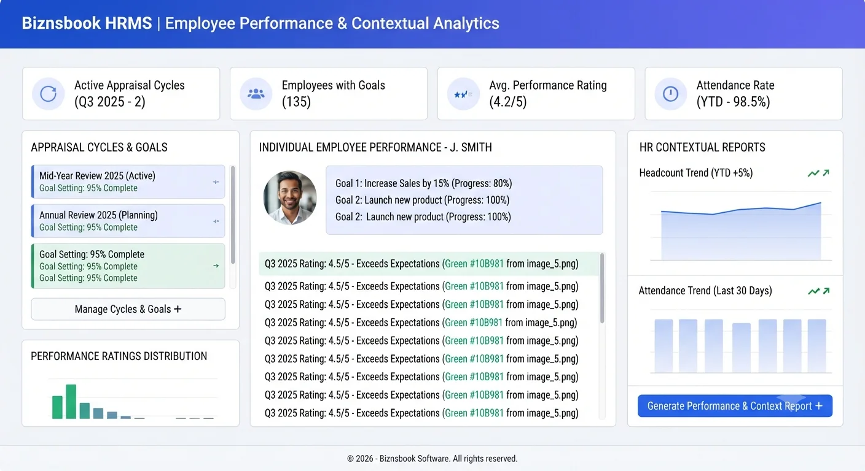Click the 'Biznsbook HRMS' header title
The width and height of the screenshot is (865, 471).
coord(87,24)
